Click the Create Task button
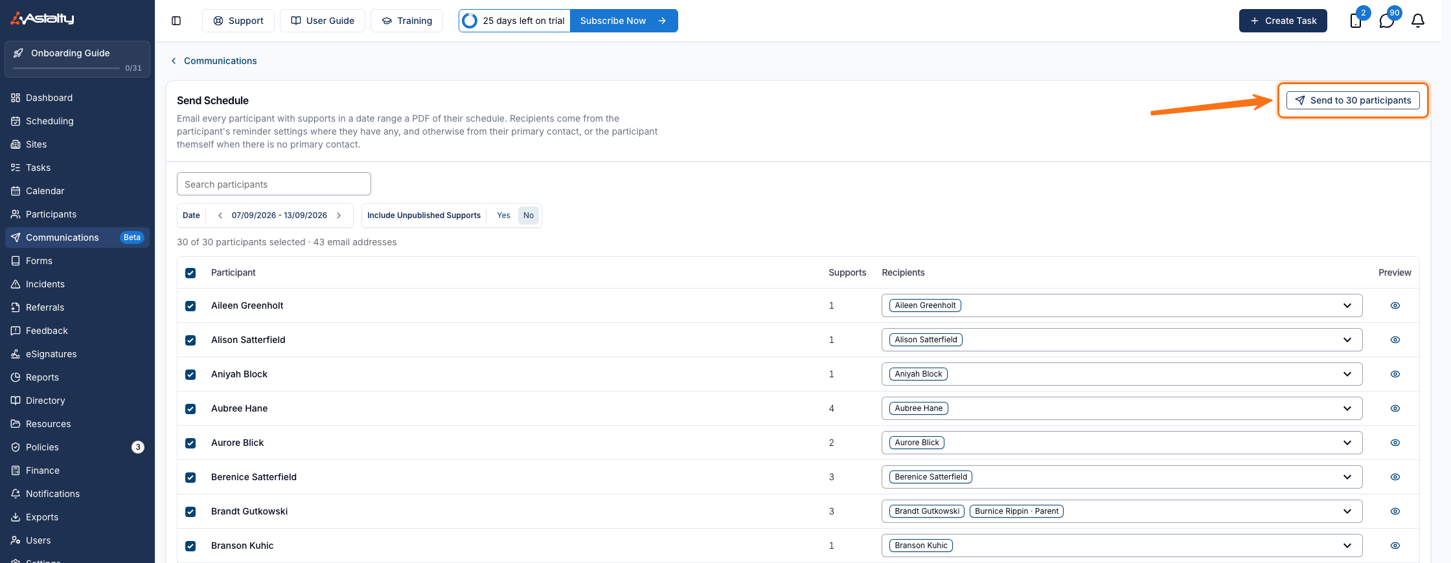This screenshot has width=1451, height=563. pos(1283,21)
